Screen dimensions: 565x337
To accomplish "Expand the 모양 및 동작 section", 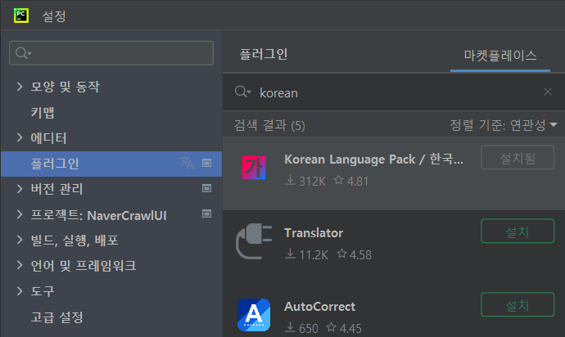I will coord(20,87).
